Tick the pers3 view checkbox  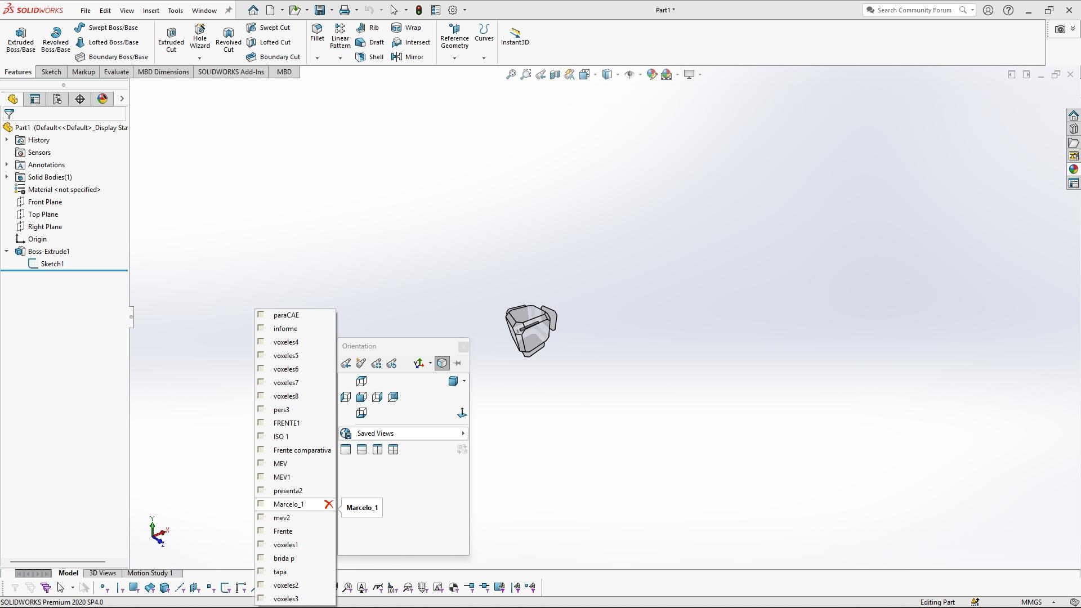pyautogui.click(x=261, y=409)
